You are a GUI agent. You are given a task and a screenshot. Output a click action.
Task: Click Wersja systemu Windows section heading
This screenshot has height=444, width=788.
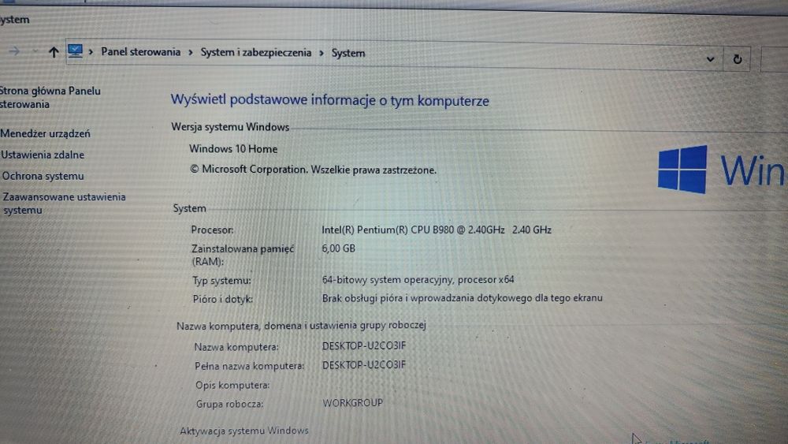point(230,127)
